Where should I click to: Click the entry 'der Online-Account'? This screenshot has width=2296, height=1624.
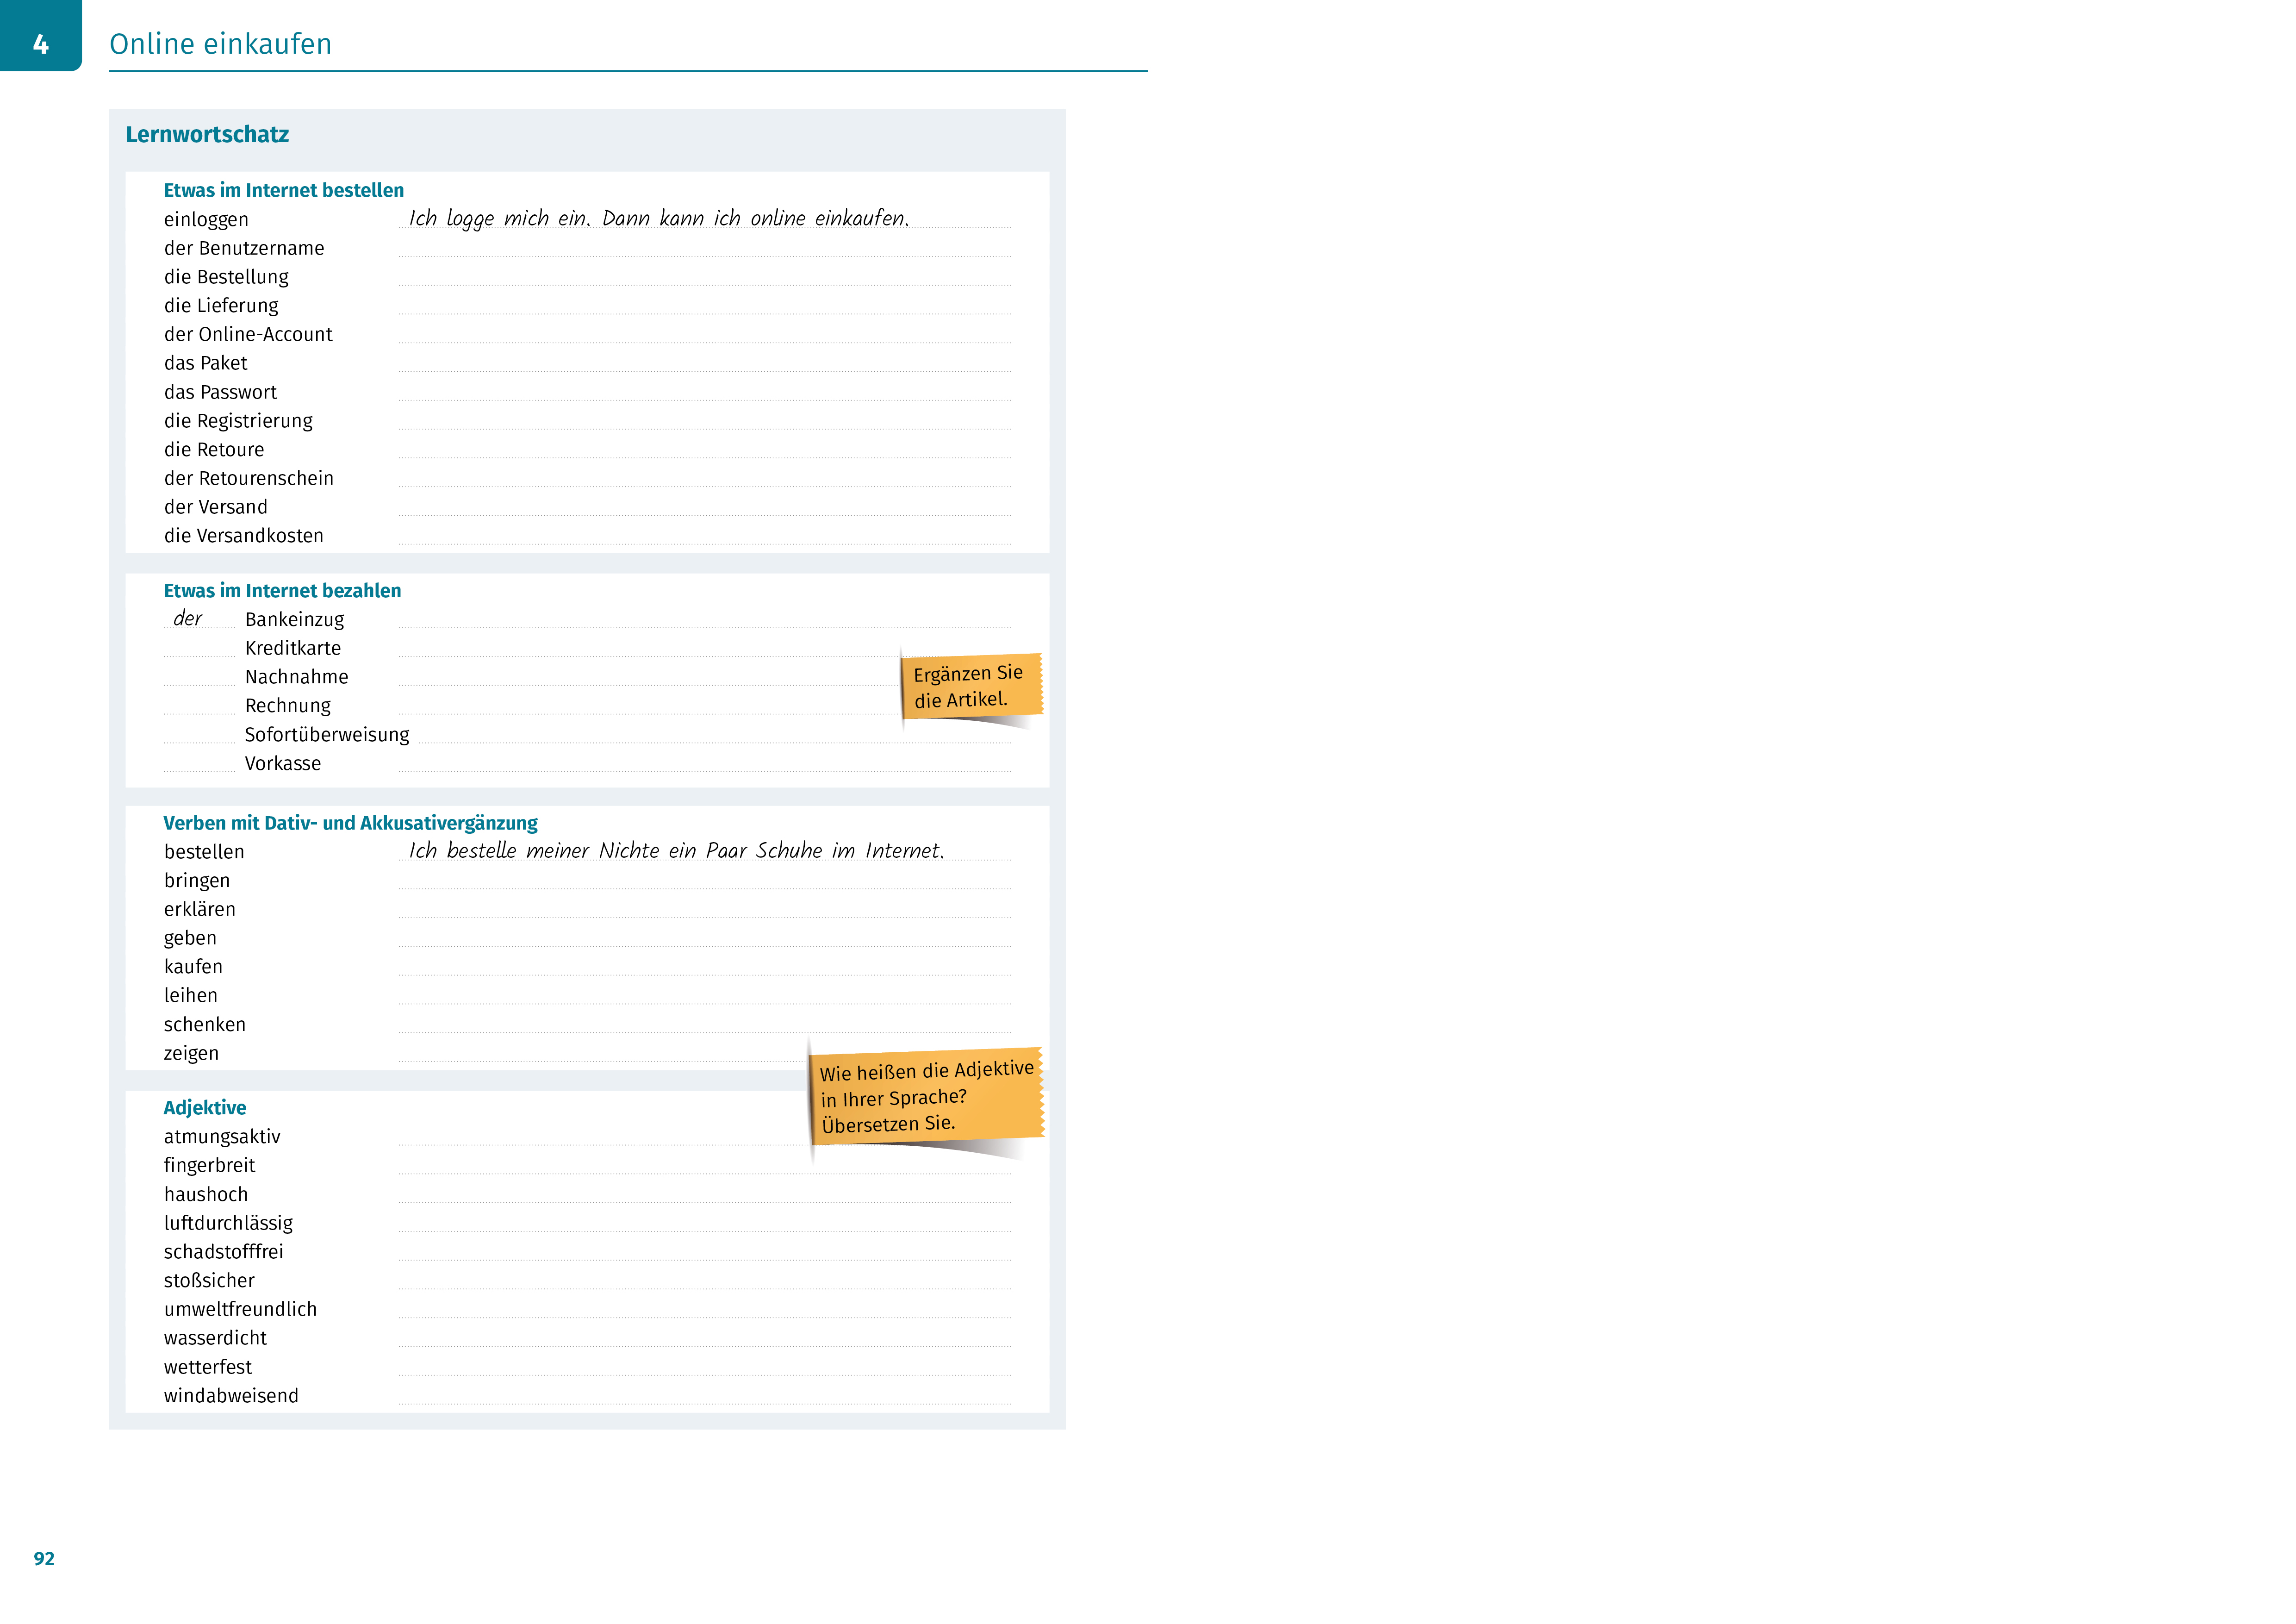pyautogui.click(x=248, y=334)
